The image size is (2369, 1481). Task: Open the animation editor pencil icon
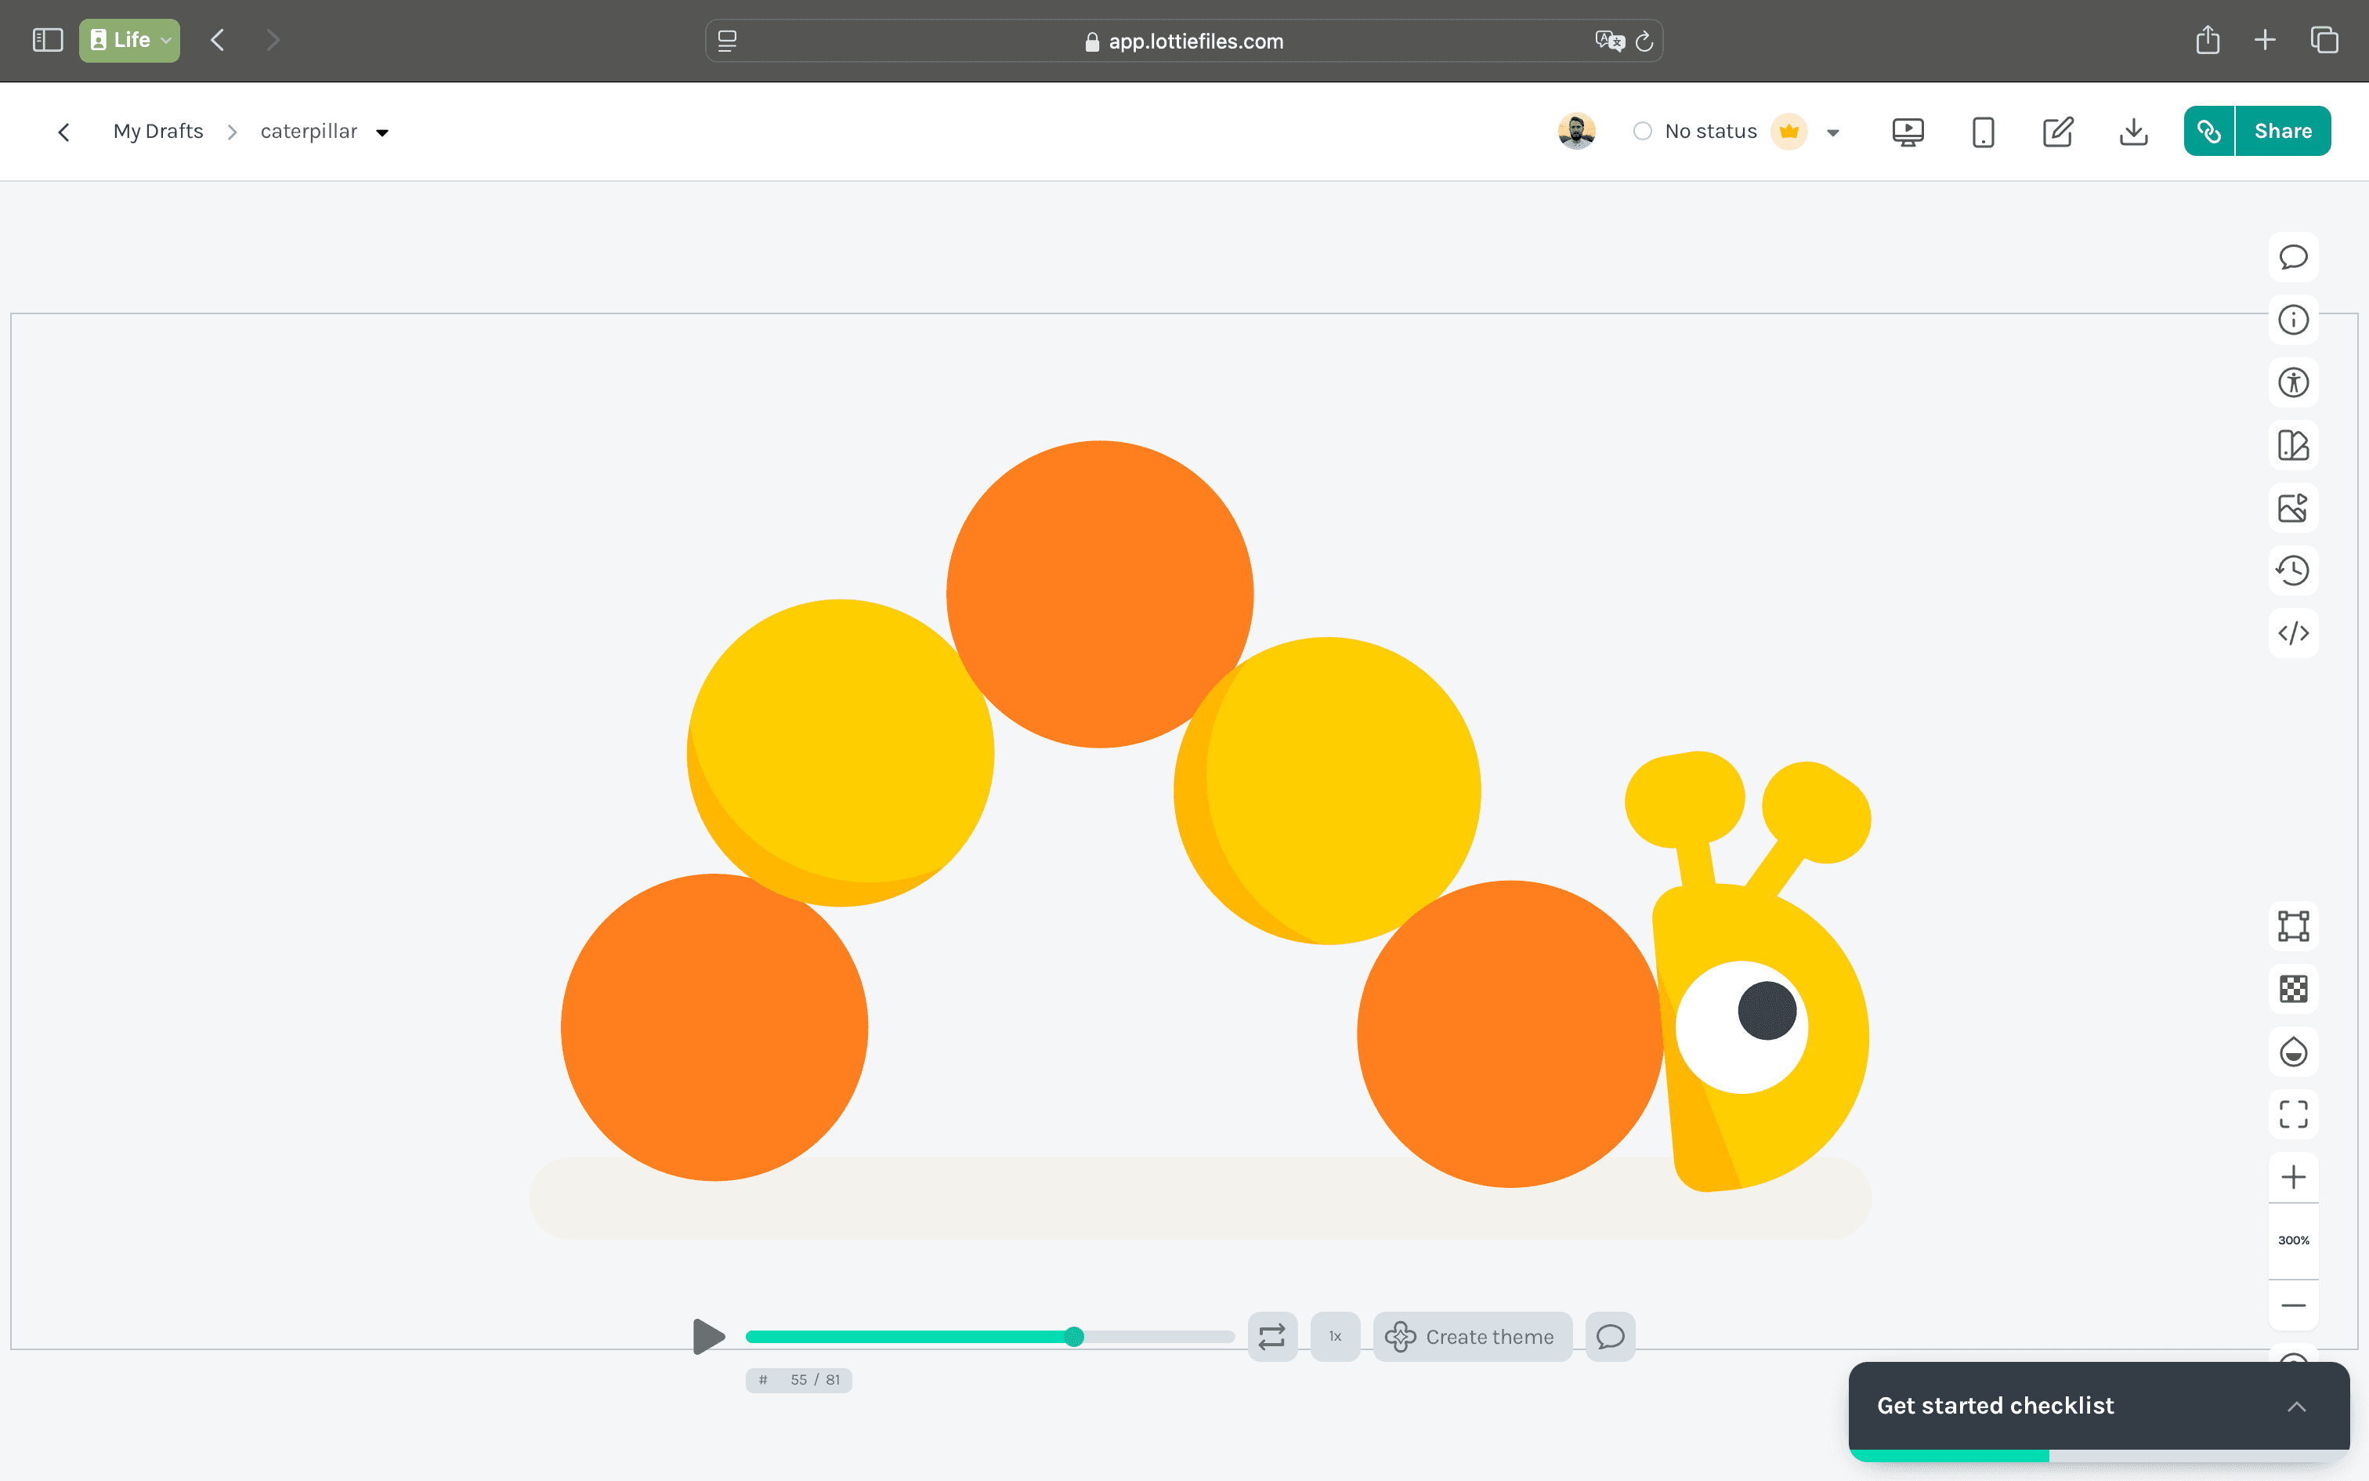pyautogui.click(x=2058, y=132)
